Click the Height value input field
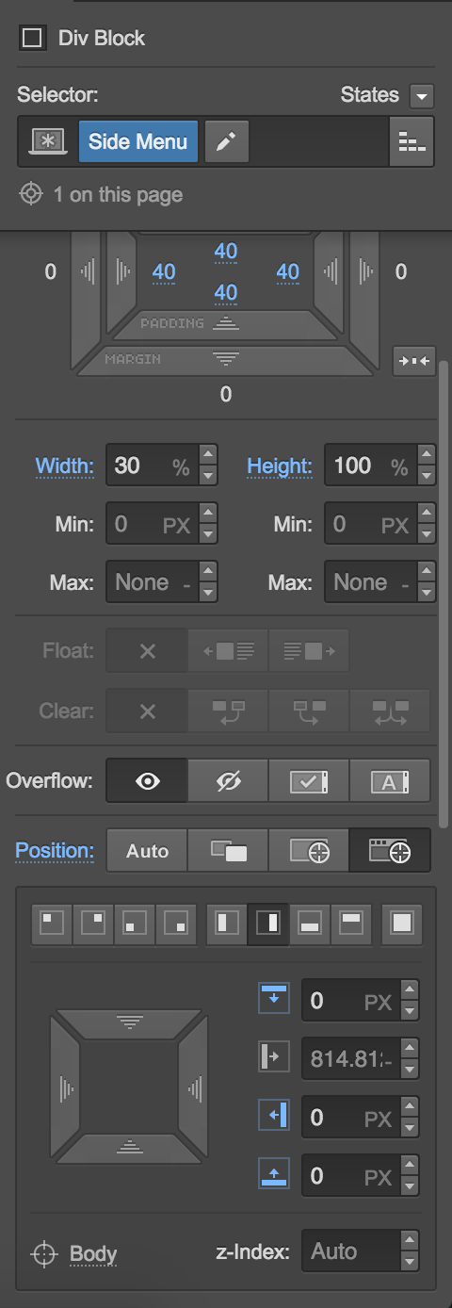The image size is (452, 1308). click(x=356, y=466)
